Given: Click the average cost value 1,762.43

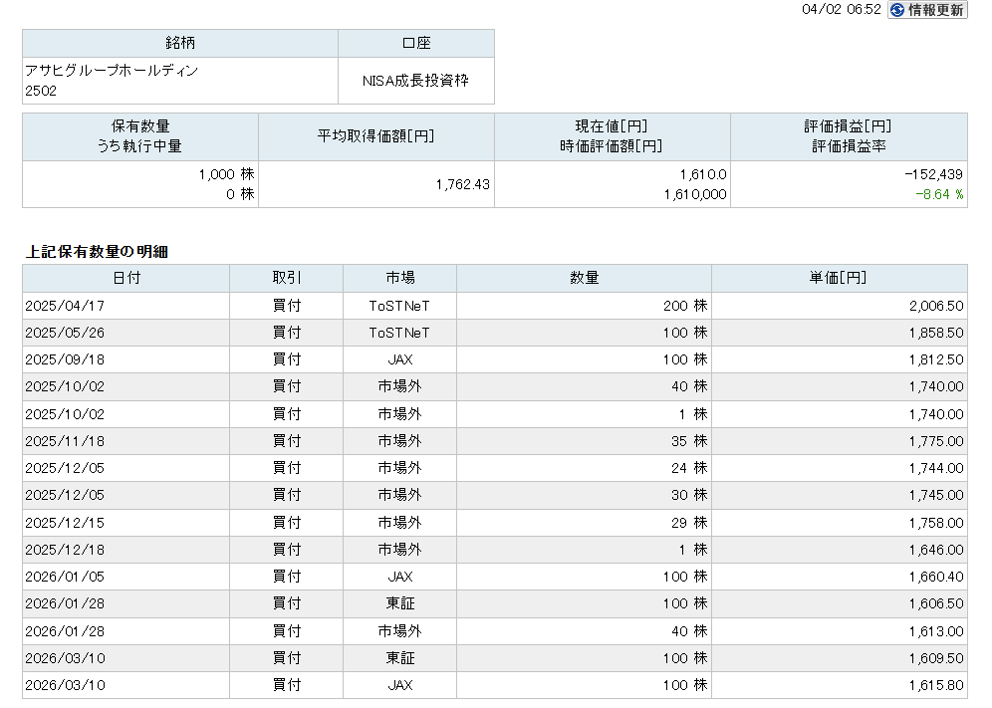Looking at the screenshot, I should tap(462, 184).
